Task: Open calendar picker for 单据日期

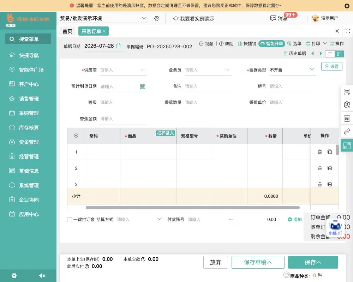Action: tap(119, 46)
